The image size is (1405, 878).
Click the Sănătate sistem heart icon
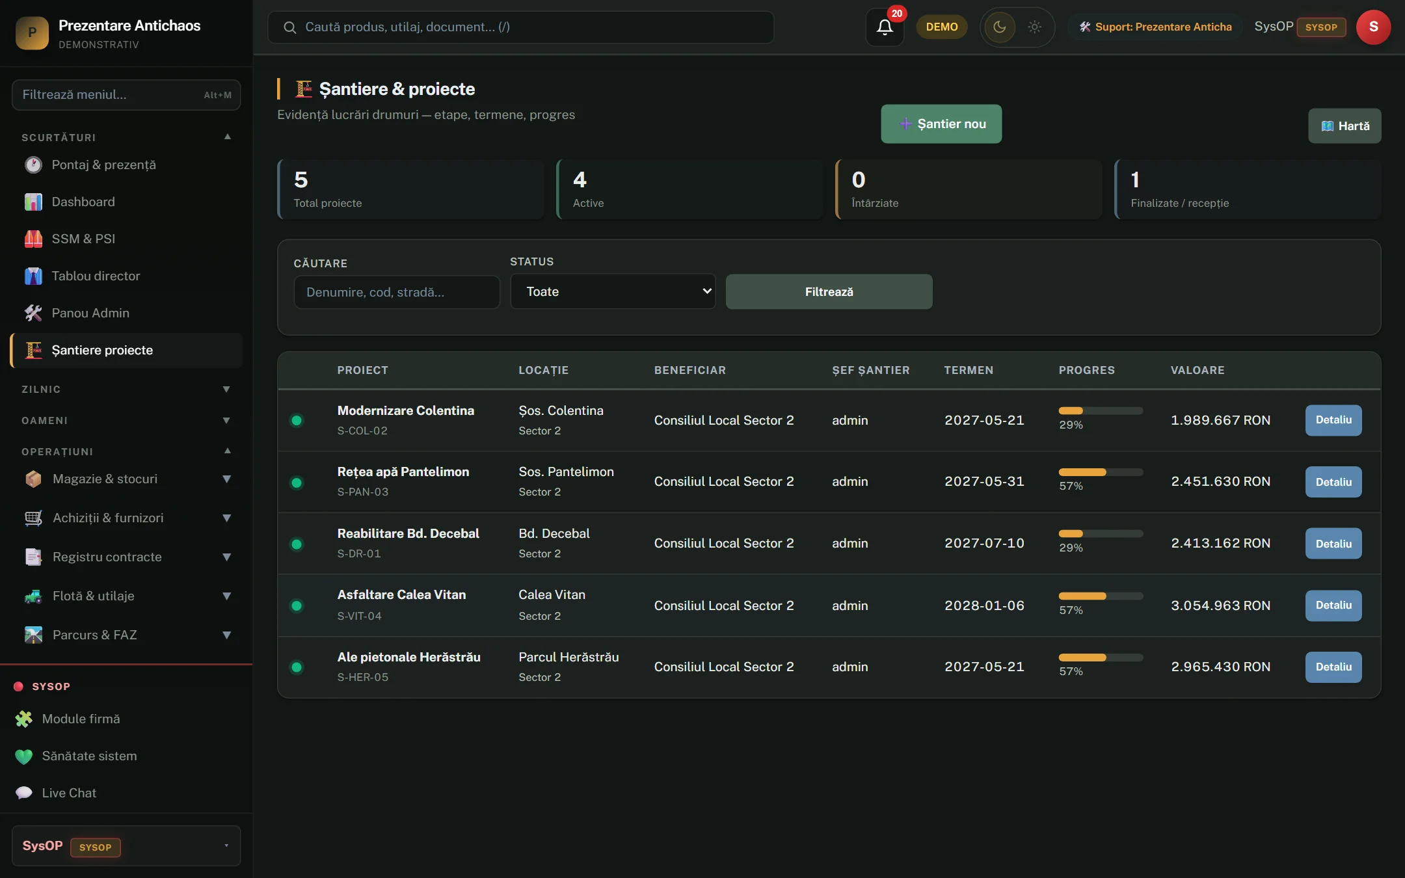click(x=24, y=756)
